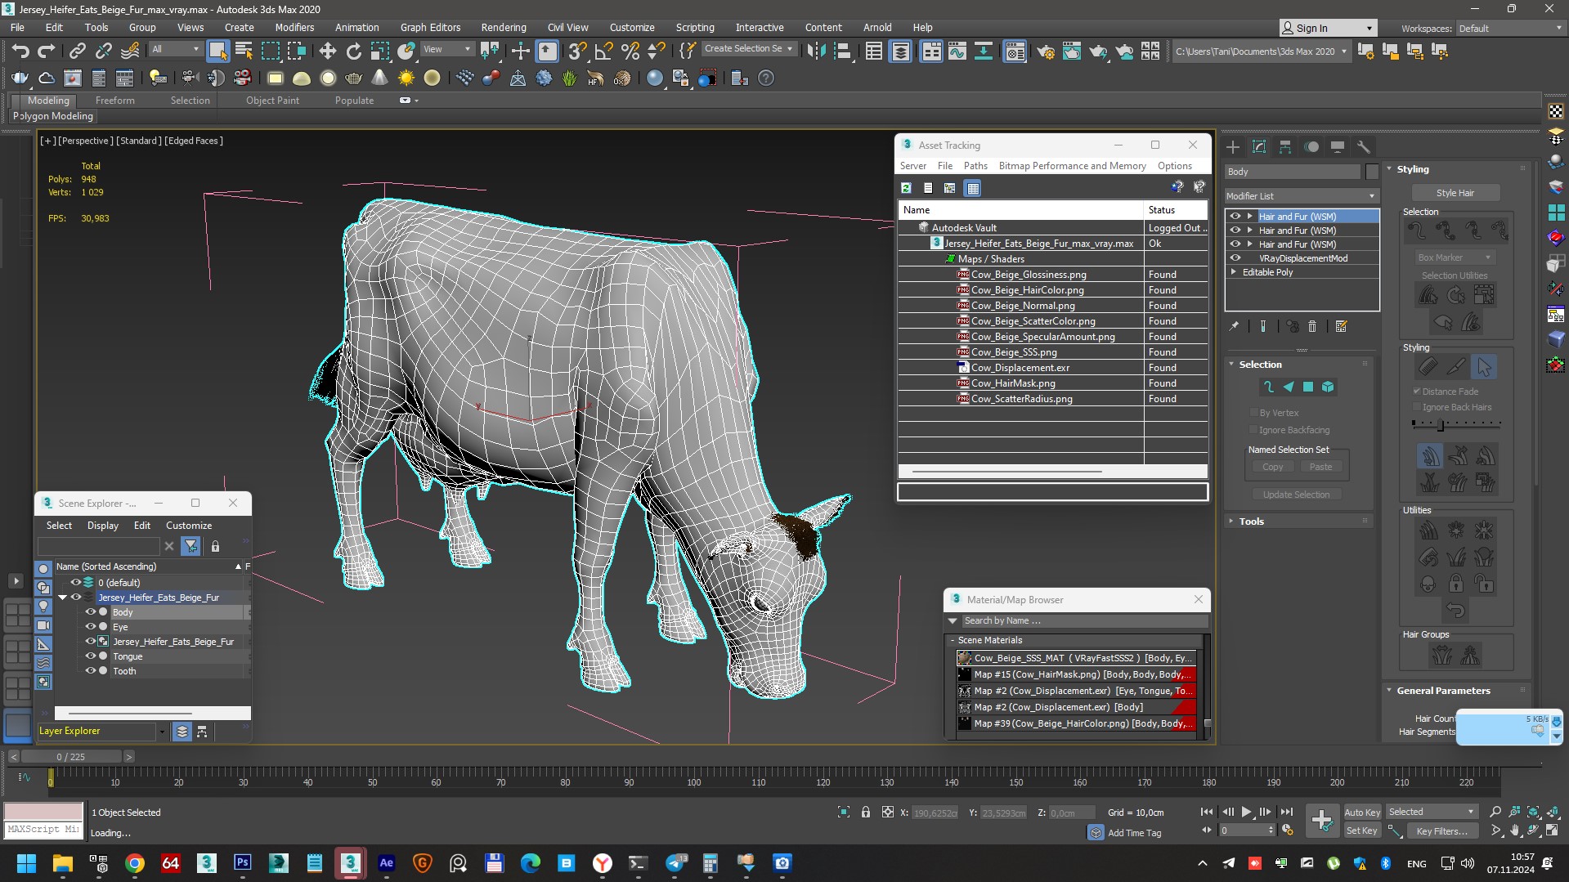Toggle the Angle Snap icon

(x=603, y=51)
